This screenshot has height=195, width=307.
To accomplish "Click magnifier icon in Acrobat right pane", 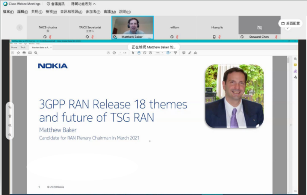I will pyautogui.click(x=295, y=59).
